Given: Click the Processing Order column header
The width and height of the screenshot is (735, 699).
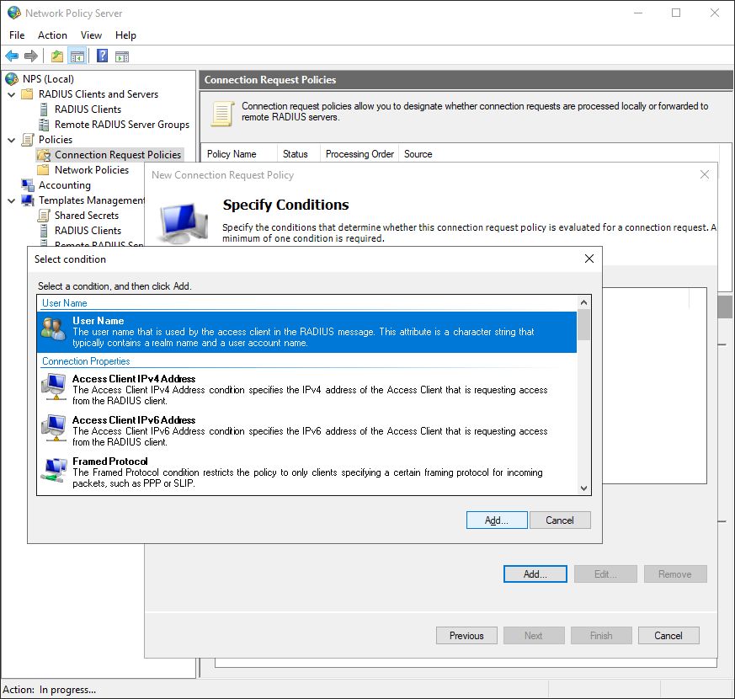Looking at the screenshot, I should click(x=360, y=154).
